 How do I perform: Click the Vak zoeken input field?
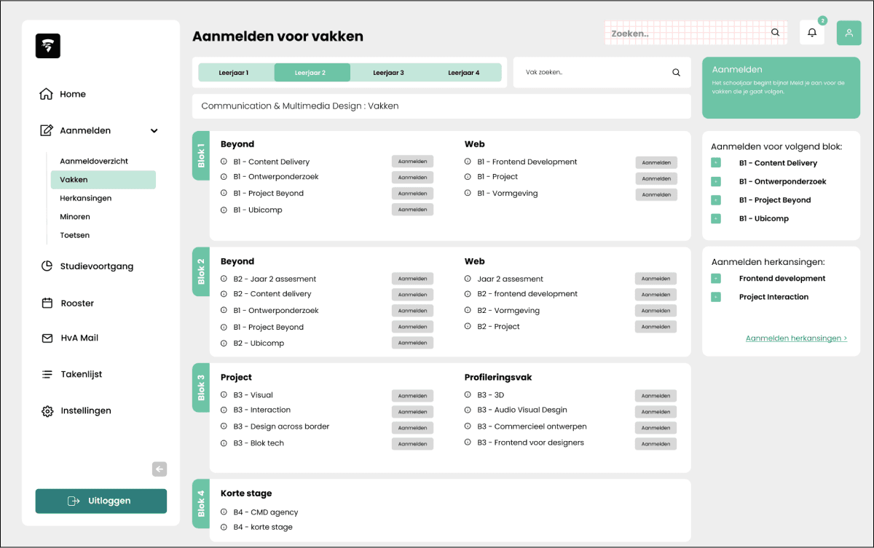click(x=602, y=73)
